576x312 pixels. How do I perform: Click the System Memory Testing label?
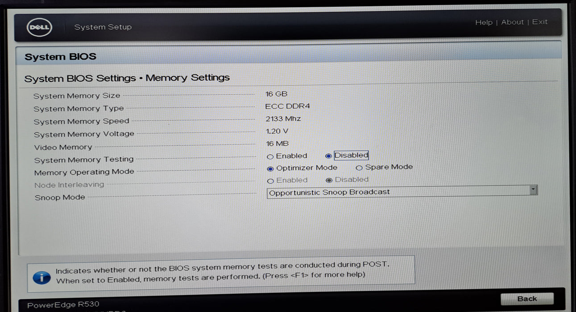(x=84, y=160)
